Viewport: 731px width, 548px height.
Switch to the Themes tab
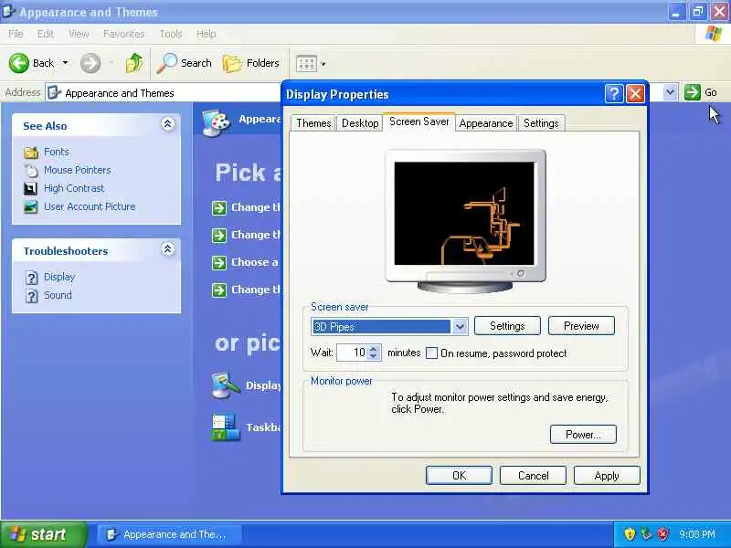pyautogui.click(x=313, y=123)
